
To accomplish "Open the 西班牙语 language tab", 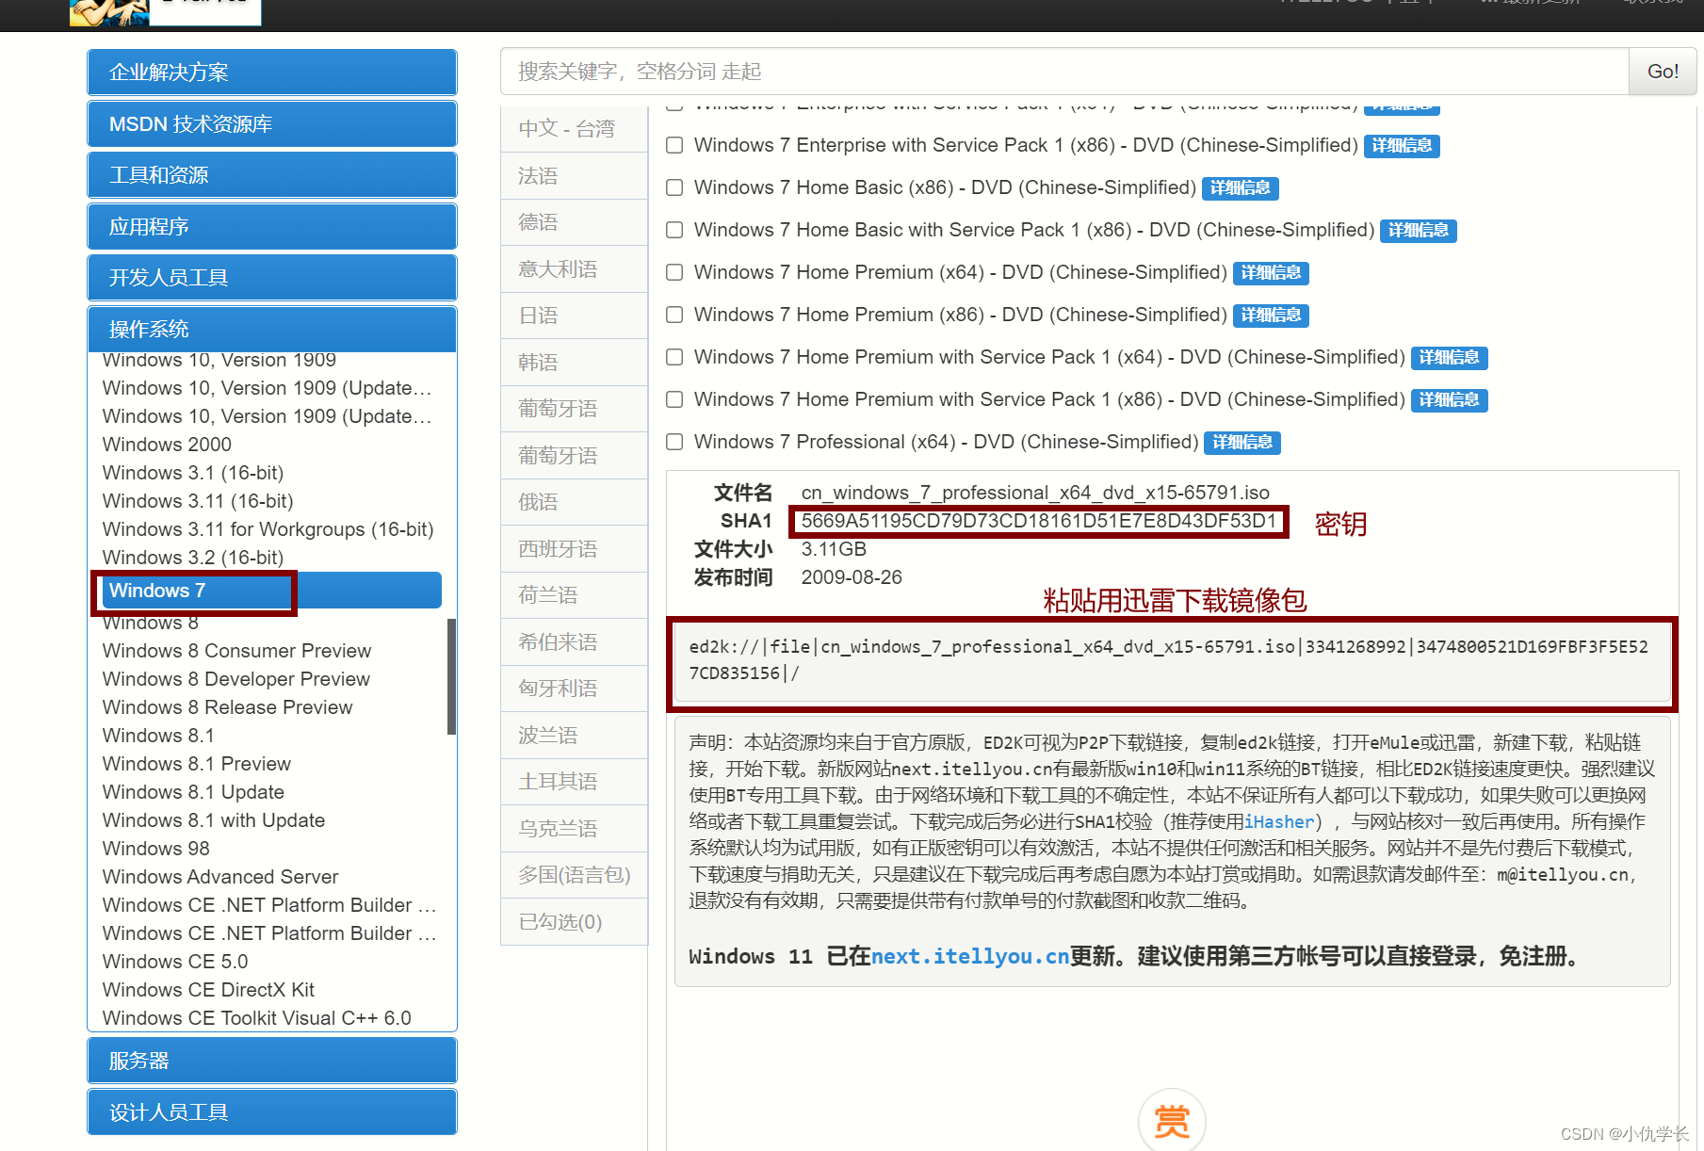I will coord(574,549).
